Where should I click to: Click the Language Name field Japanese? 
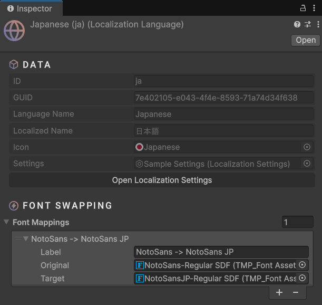coord(223,114)
